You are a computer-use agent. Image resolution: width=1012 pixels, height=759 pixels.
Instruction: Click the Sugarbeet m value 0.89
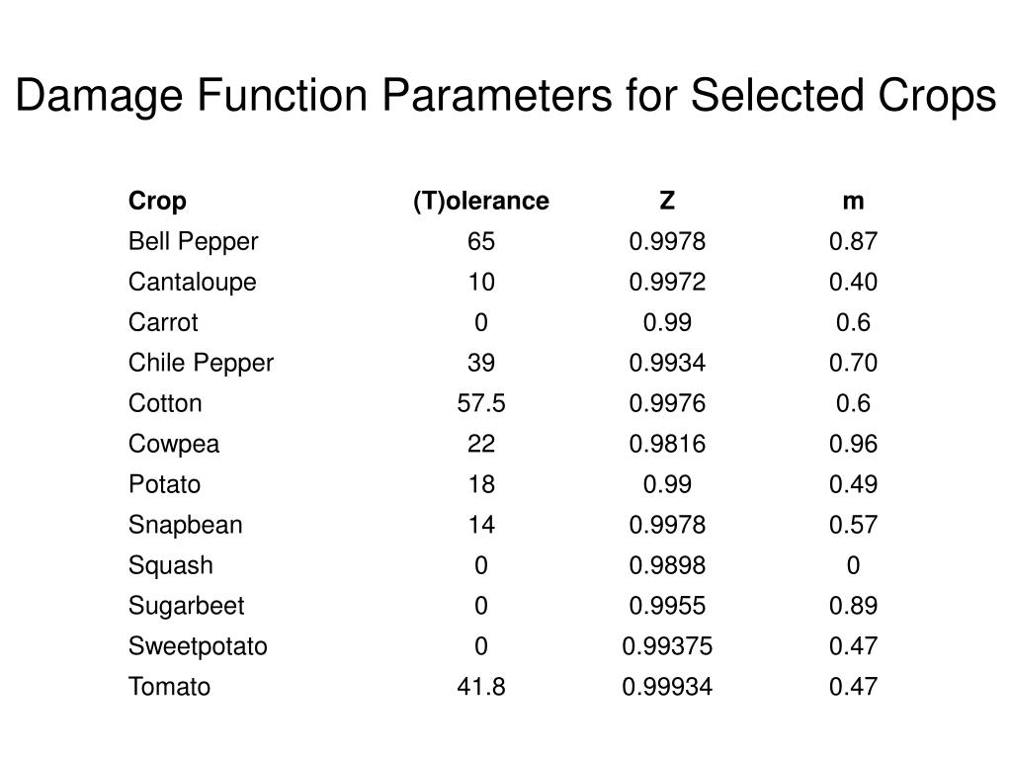point(853,606)
